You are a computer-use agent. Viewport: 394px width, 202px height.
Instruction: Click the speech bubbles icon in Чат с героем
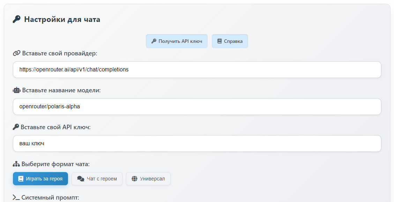click(81, 179)
